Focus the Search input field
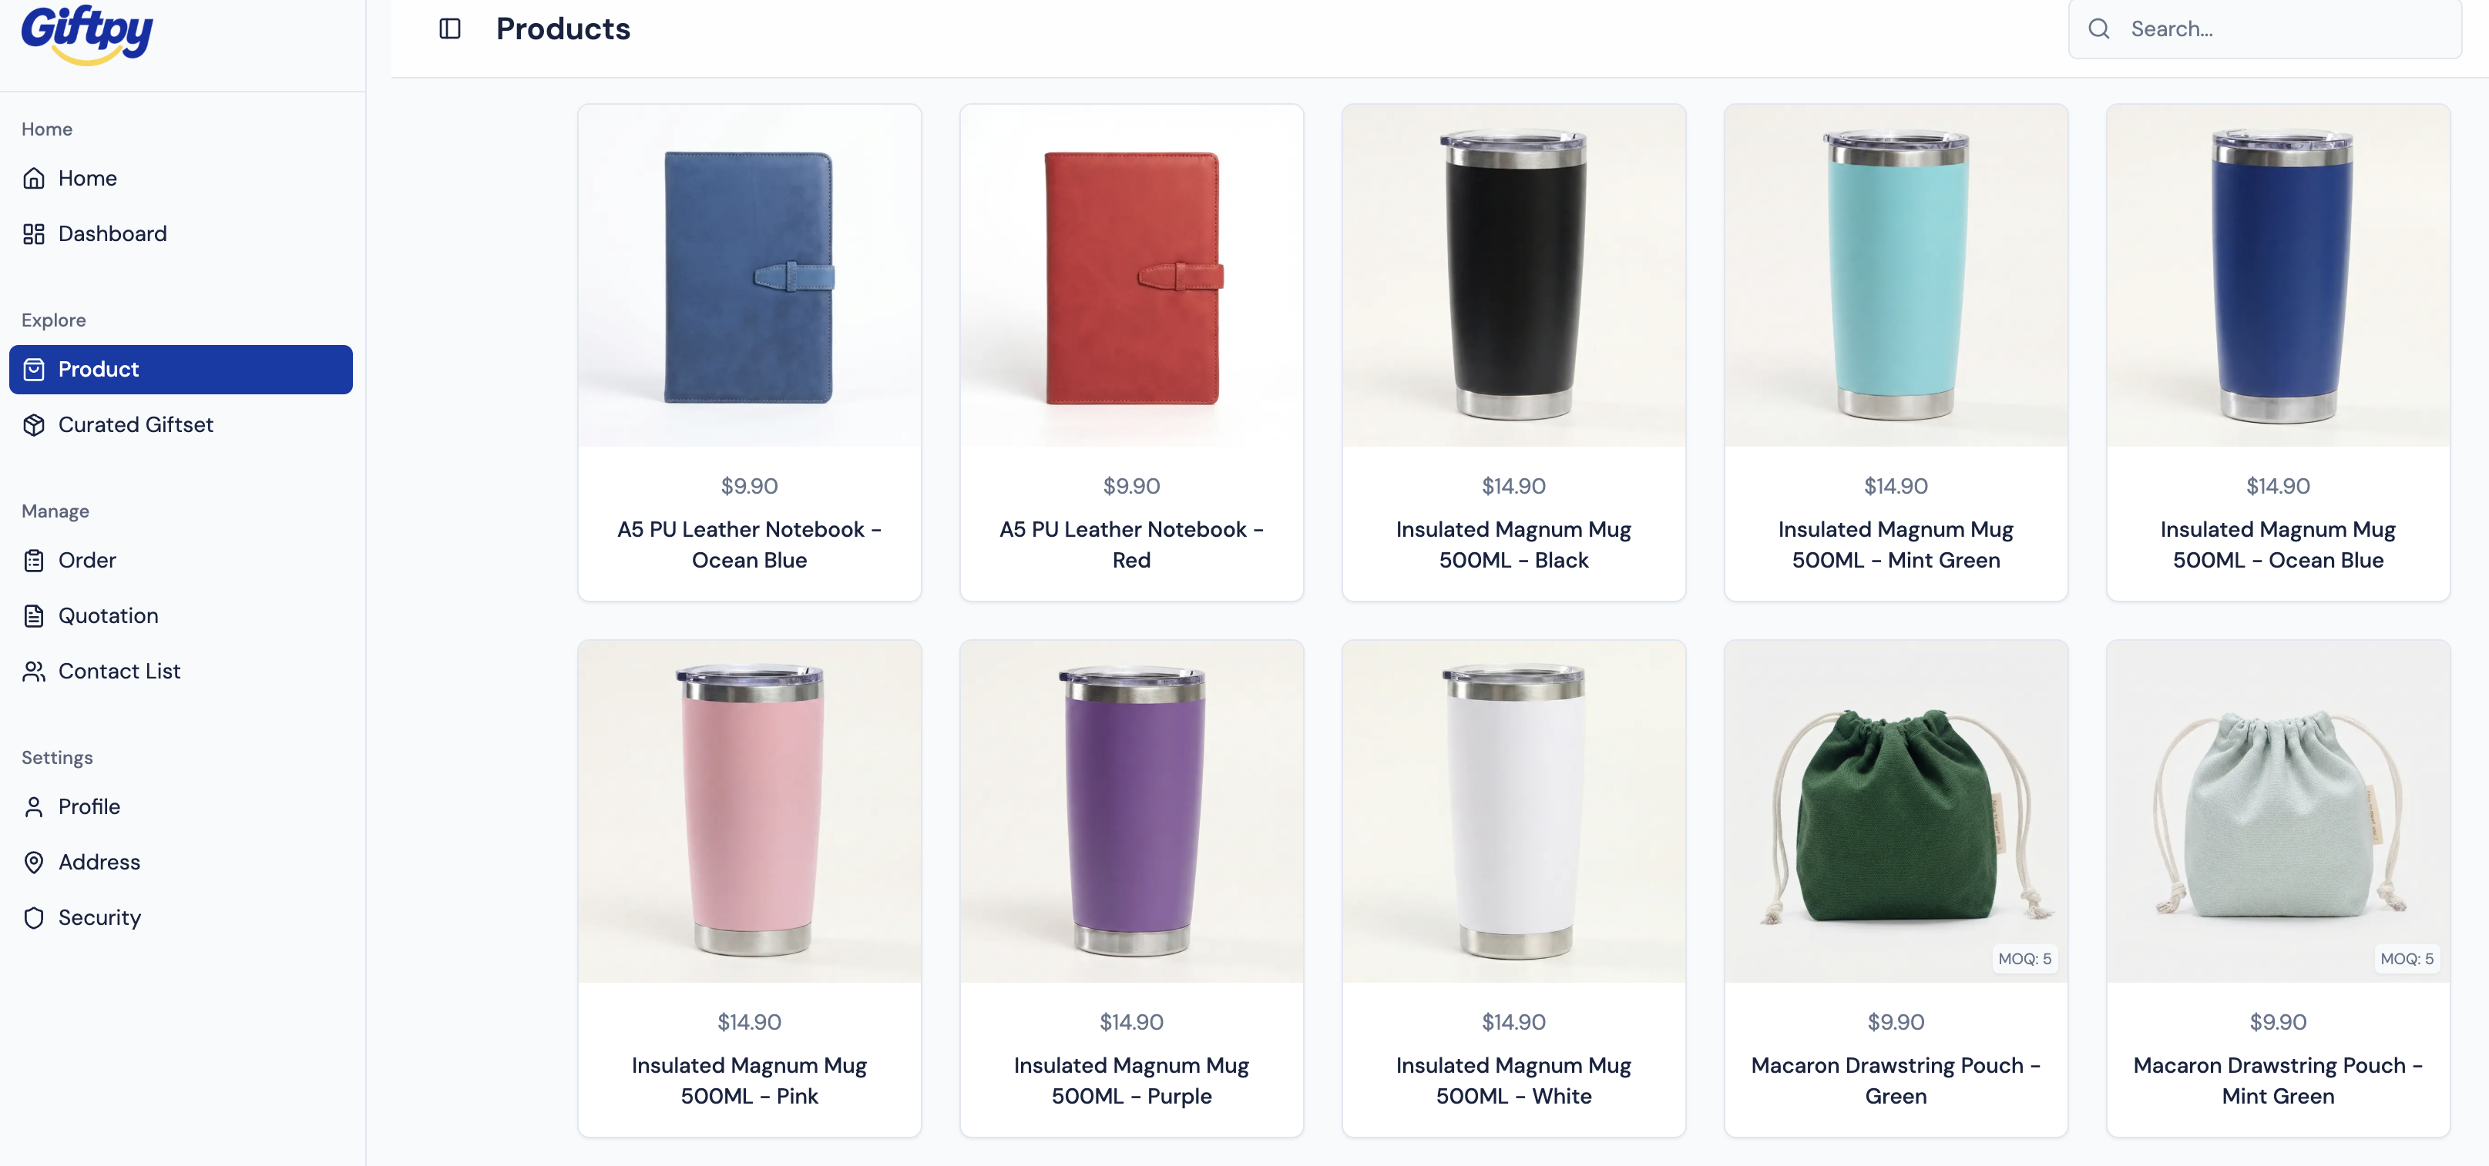 [2264, 29]
